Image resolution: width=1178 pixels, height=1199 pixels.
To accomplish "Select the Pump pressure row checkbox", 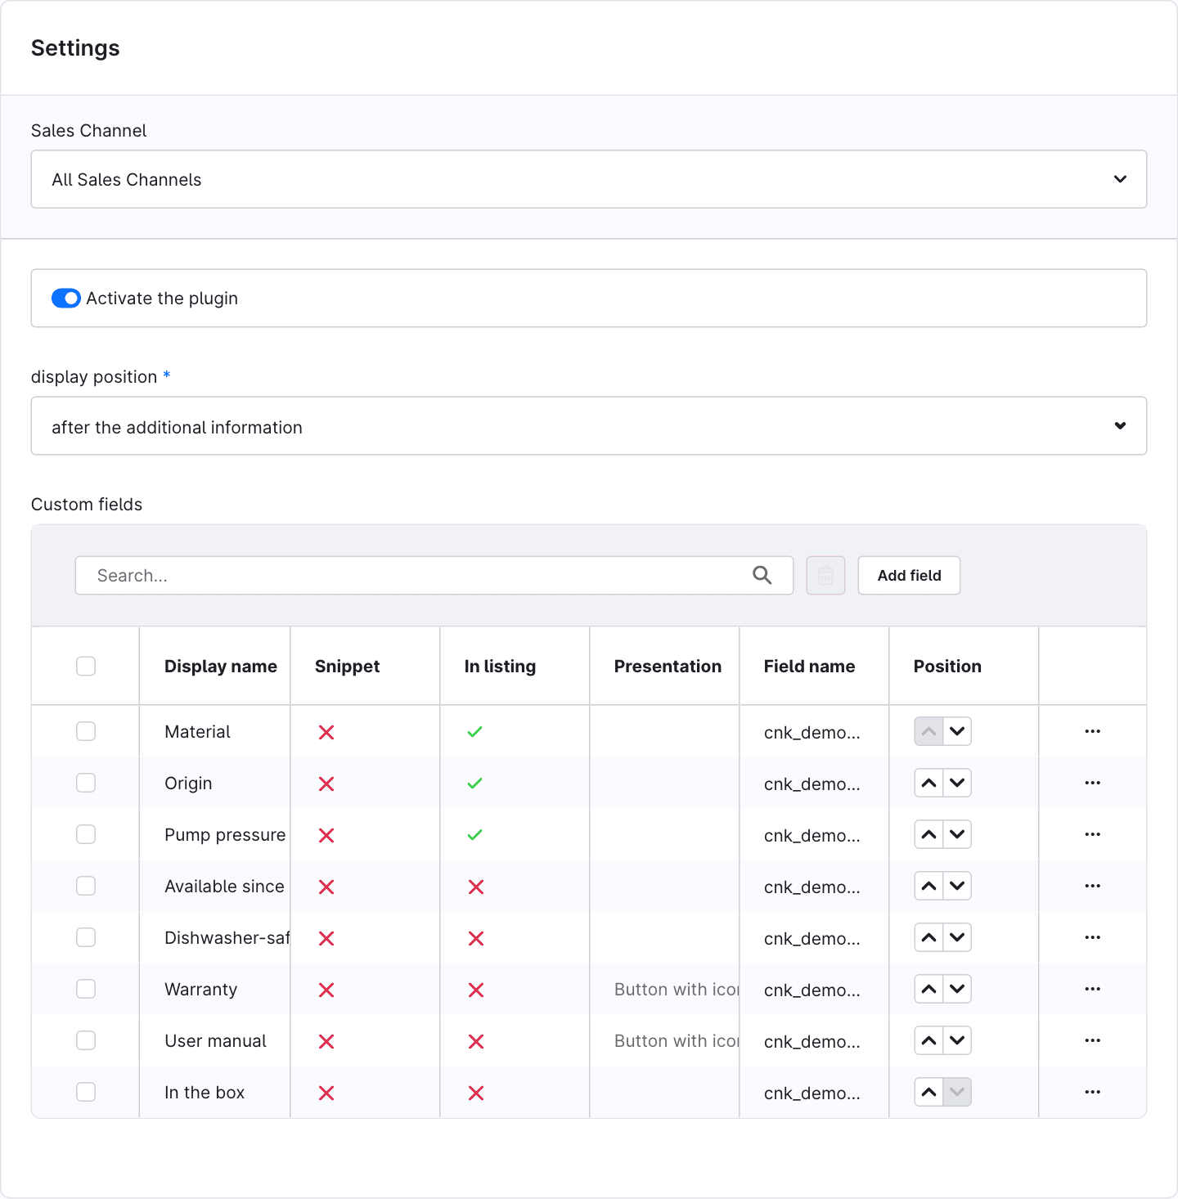I will click(x=86, y=834).
